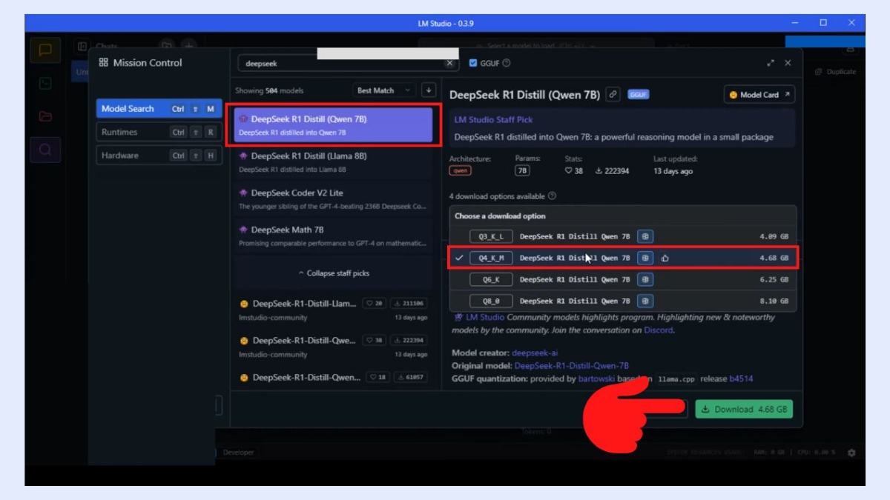
Task: Collapse the staff picks list
Action: [334, 273]
